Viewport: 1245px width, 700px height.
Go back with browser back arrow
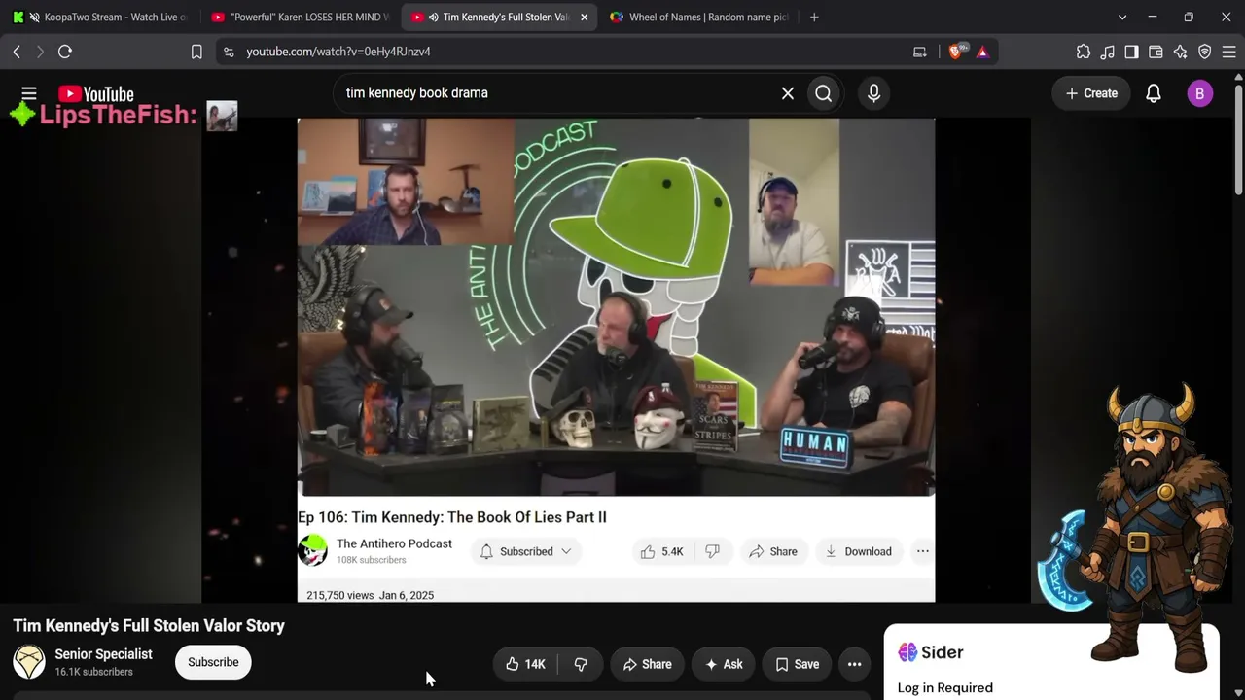[17, 52]
